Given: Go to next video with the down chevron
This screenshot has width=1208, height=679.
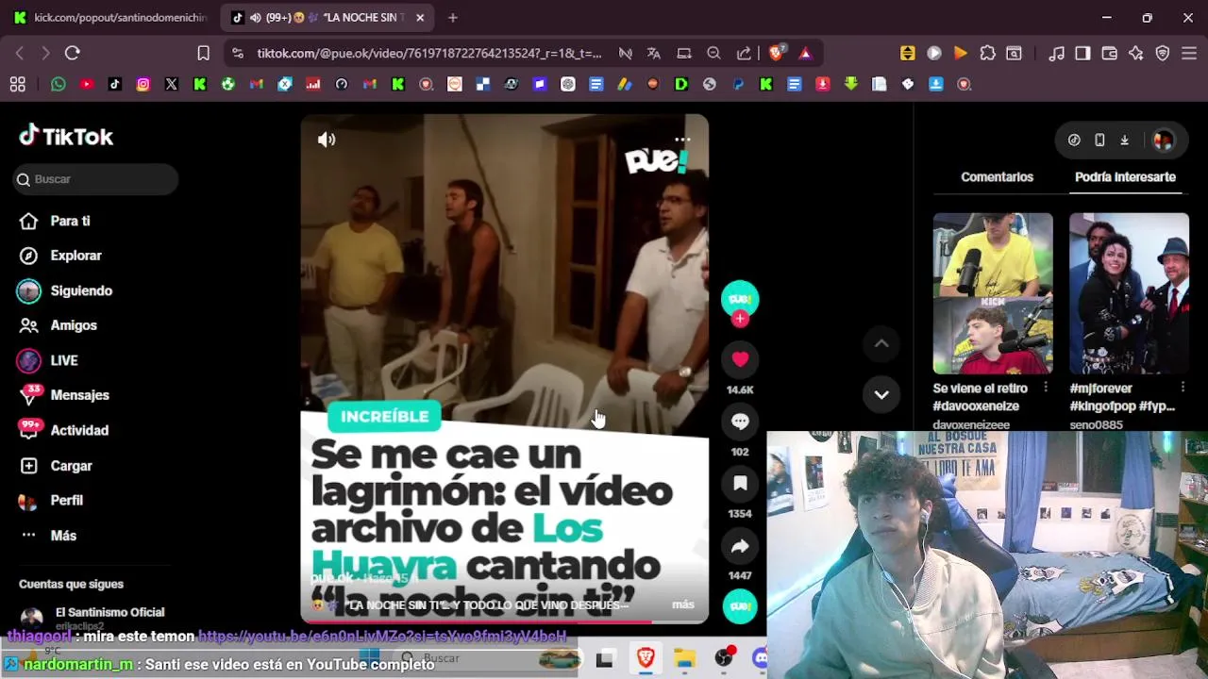Looking at the screenshot, I should coord(881,395).
